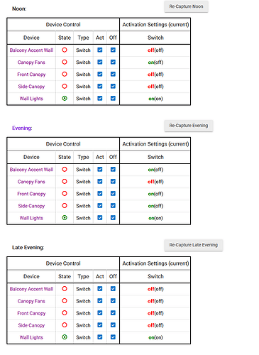The image size is (259, 355).
Task: Click Evening Balcony Accent Wall on(off) setting
Action: click(155, 170)
